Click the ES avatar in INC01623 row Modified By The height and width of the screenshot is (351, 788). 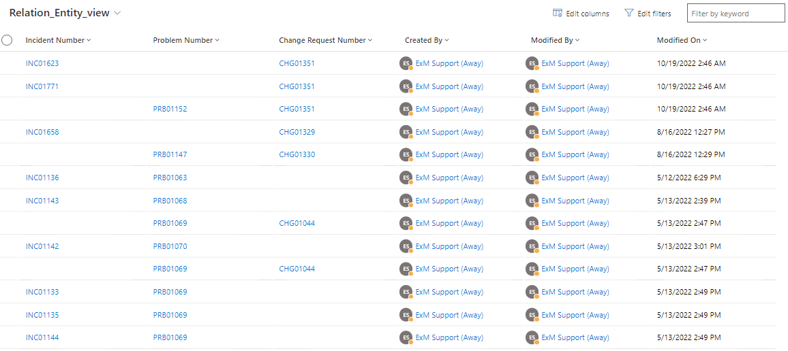pos(532,63)
